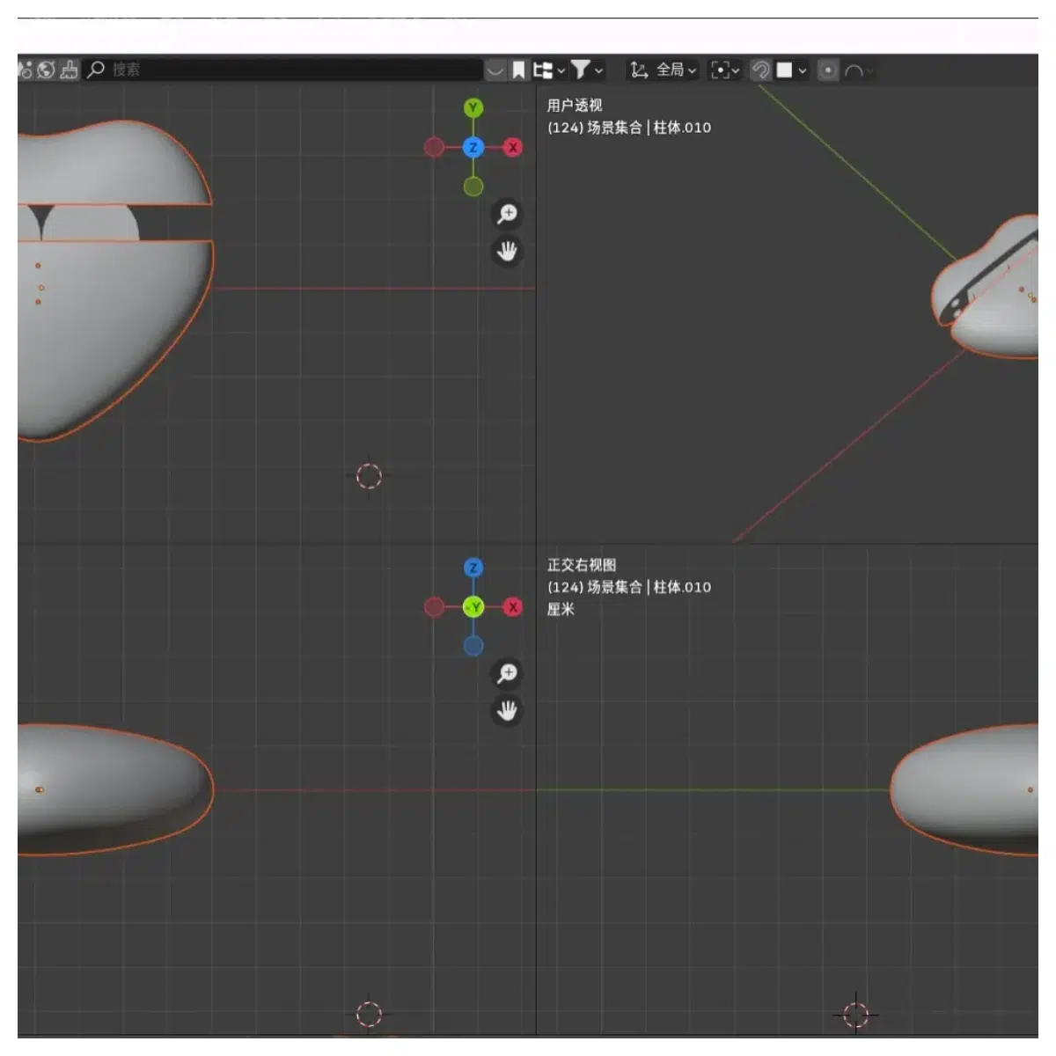Click the dim red negative X axis in the lower-left gizmo
The width and height of the screenshot is (1056, 1056).
[x=434, y=606]
